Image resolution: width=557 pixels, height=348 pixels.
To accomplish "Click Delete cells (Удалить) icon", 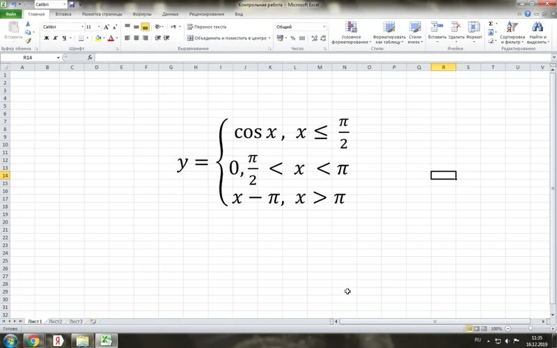I will tap(455, 27).
